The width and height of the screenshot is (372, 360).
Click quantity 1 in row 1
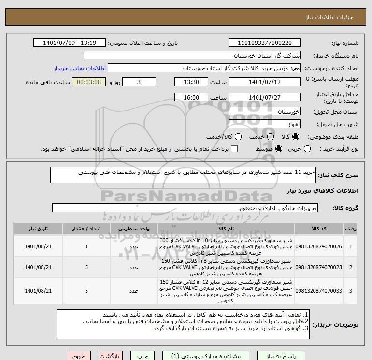[x=86, y=246]
